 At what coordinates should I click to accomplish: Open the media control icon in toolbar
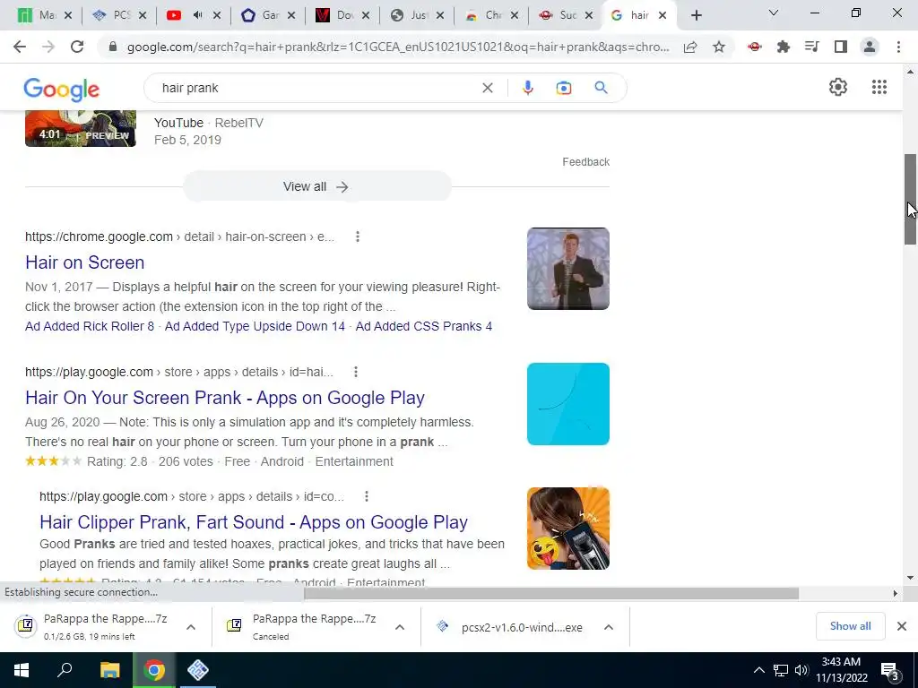[x=811, y=47]
